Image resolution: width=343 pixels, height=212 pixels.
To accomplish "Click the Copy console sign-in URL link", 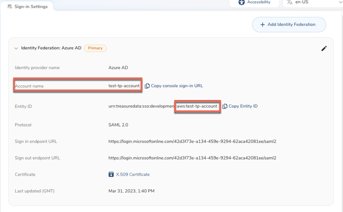I will [177, 86].
